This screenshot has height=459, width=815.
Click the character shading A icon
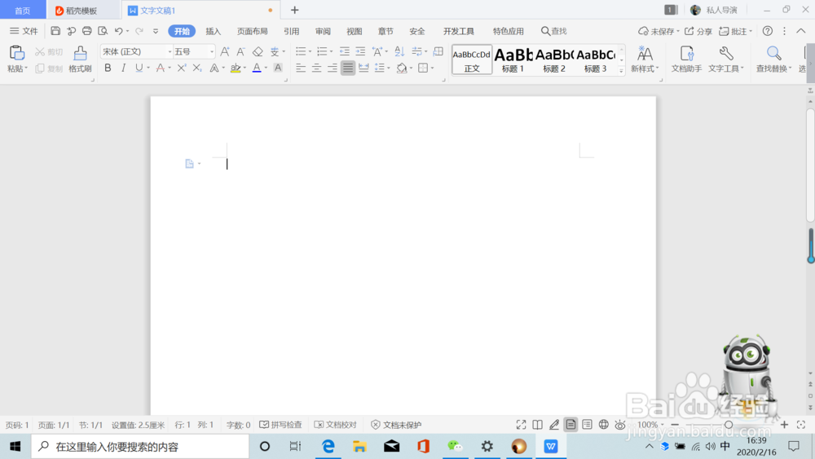click(278, 68)
